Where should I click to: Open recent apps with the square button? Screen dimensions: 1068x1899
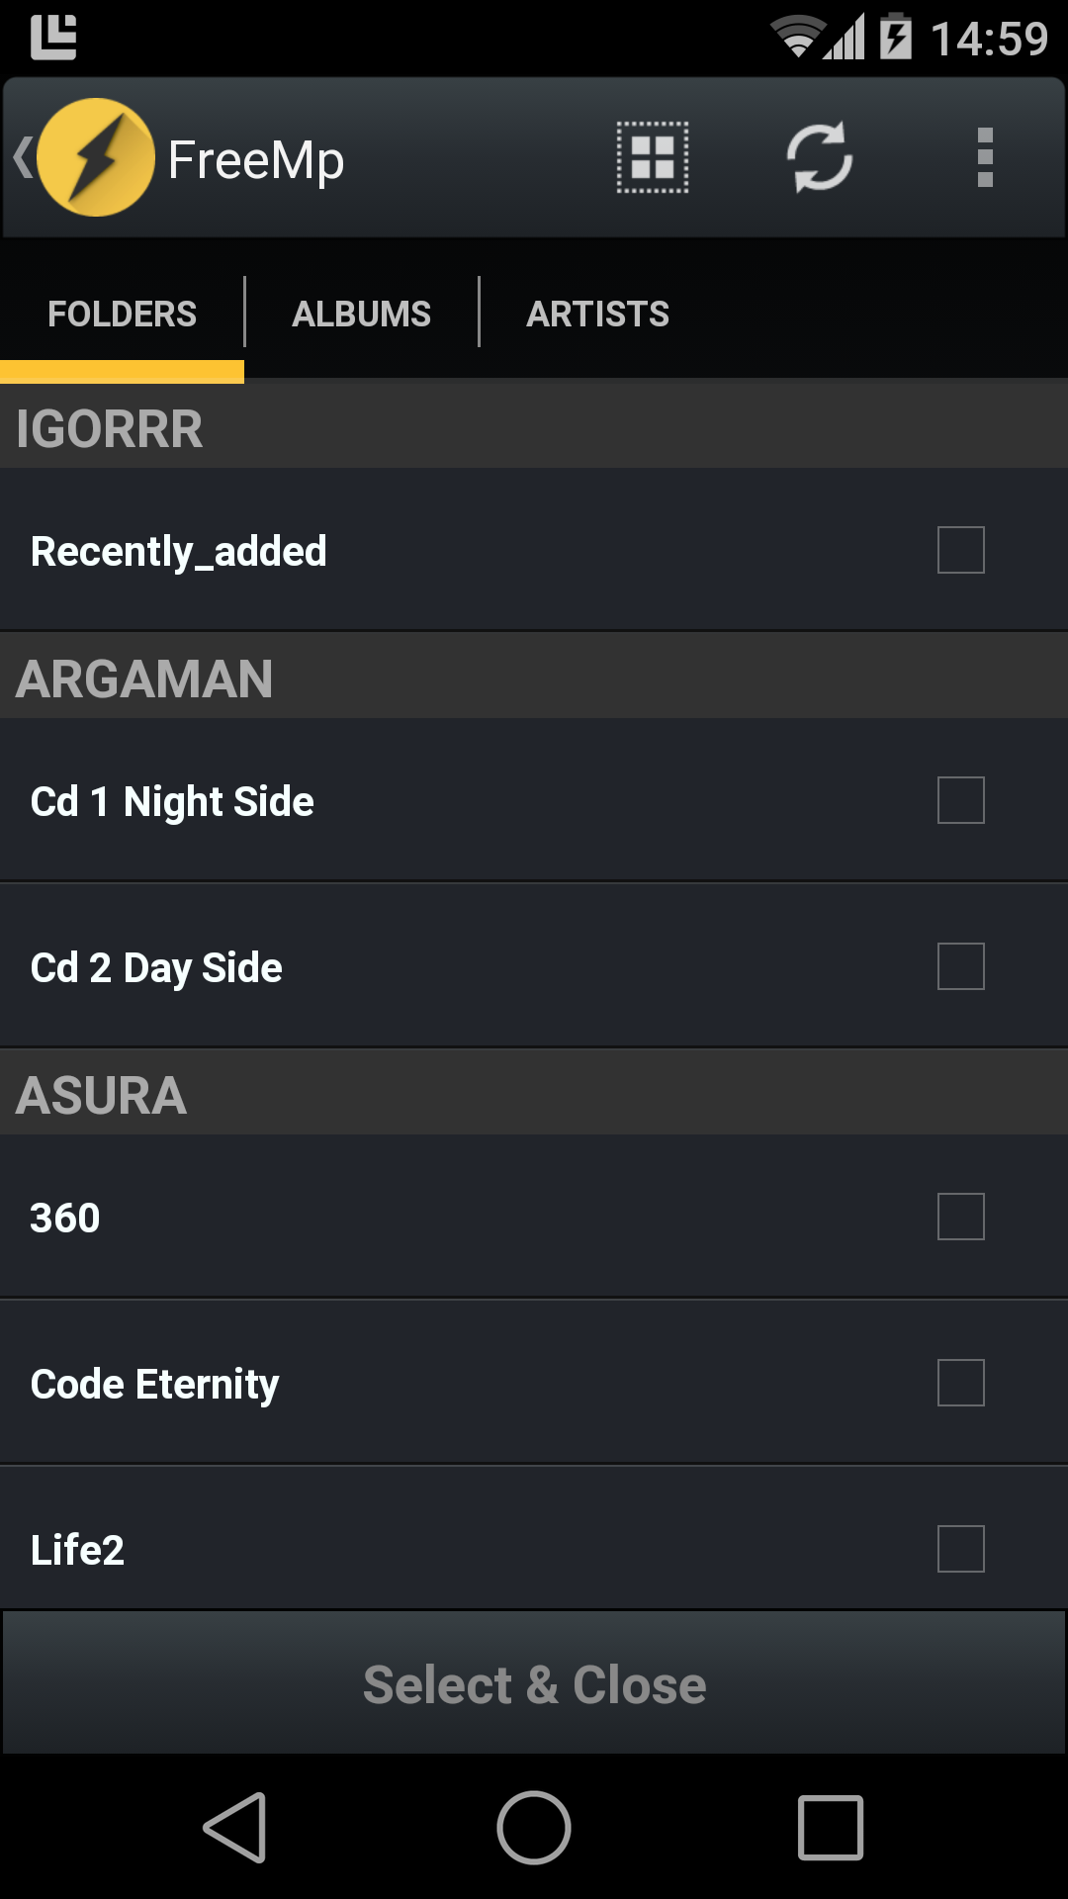pyautogui.click(x=830, y=1827)
